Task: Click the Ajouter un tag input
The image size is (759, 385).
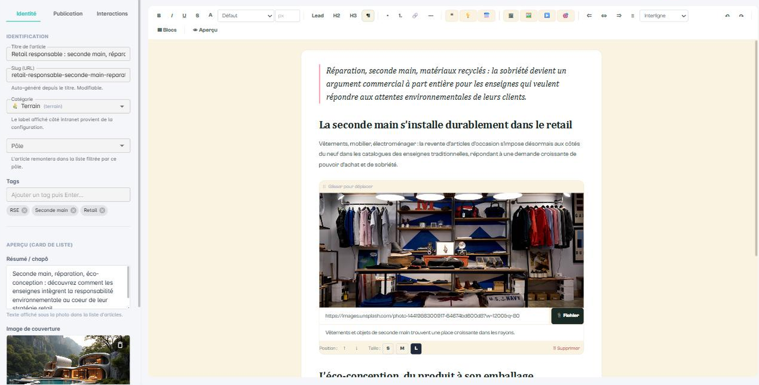Action: pyautogui.click(x=68, y=195)
